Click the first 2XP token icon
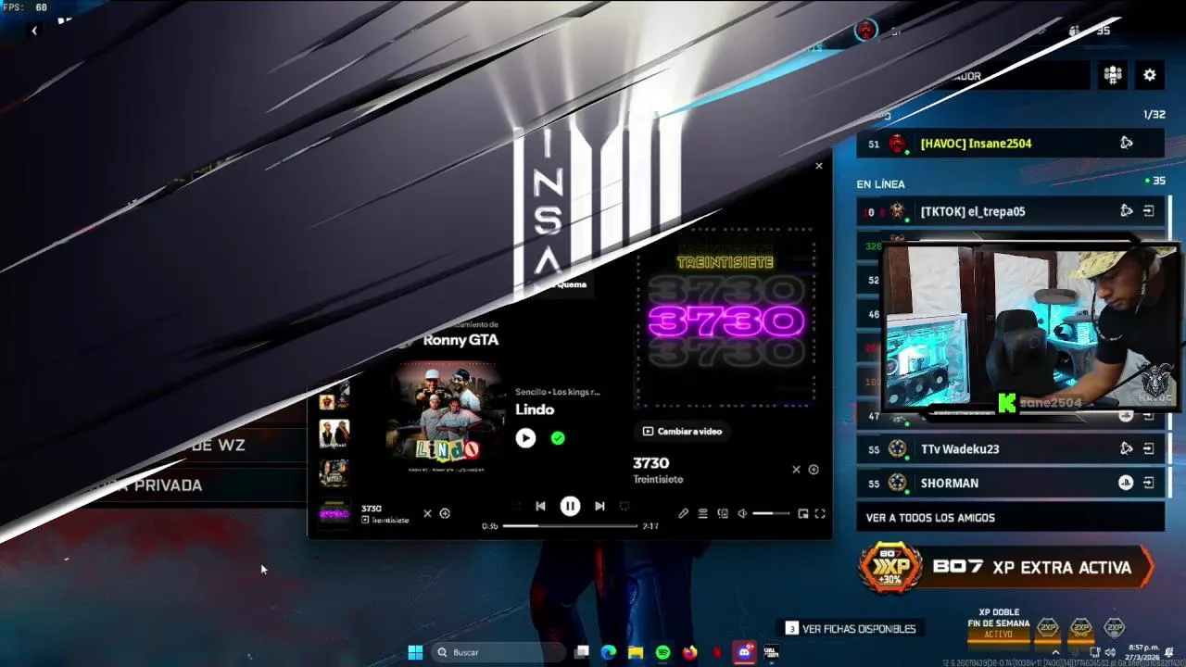This screenshot has height=667, width=1186. [1047, 628]
